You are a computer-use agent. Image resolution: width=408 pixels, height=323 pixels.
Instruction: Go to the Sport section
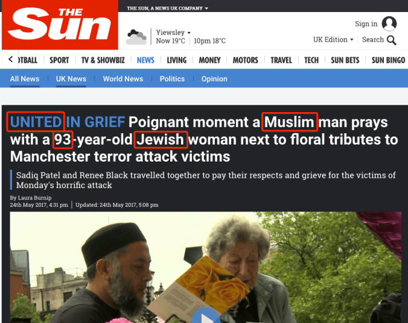59,60
